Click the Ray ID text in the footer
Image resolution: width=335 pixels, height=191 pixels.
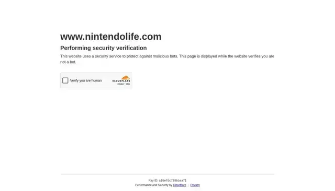click(167, 181)
